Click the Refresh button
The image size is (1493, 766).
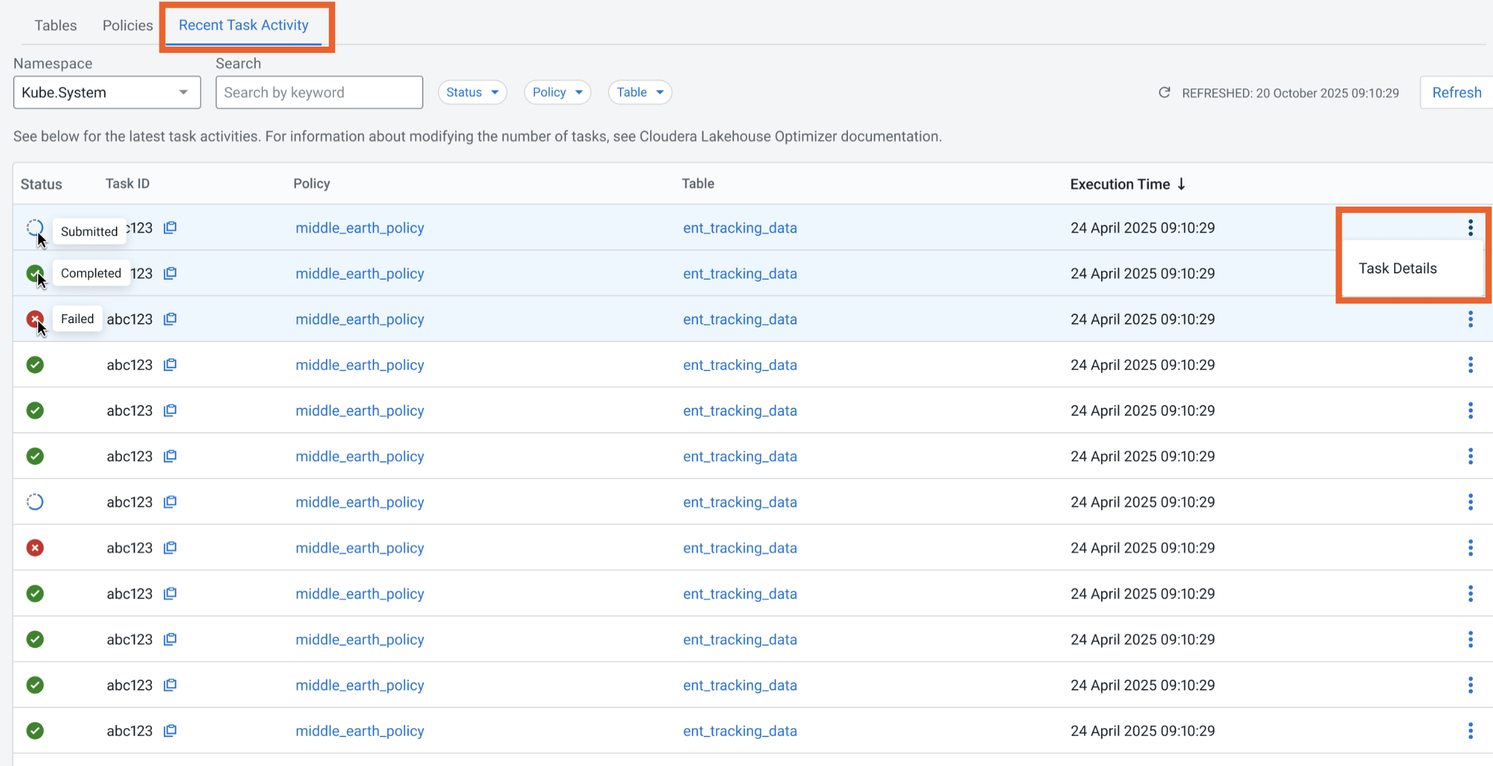[1456, 92]
